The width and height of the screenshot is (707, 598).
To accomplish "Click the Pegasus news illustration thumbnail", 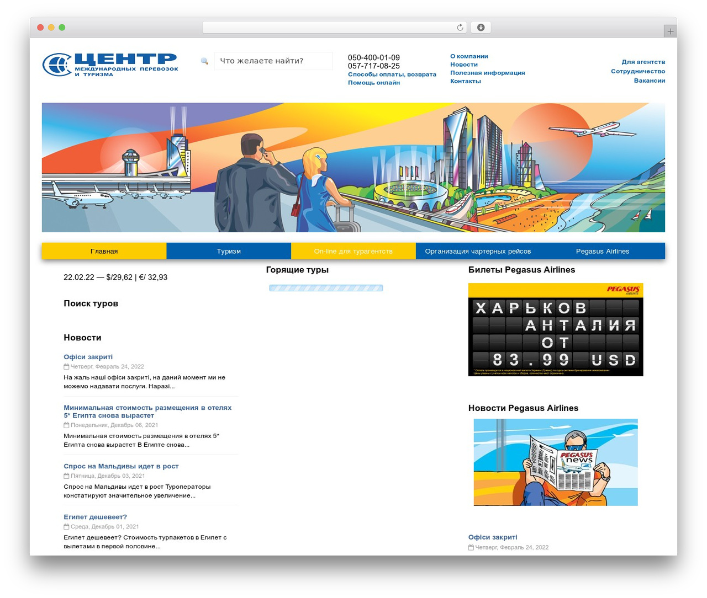I will [x=556, y=462].
